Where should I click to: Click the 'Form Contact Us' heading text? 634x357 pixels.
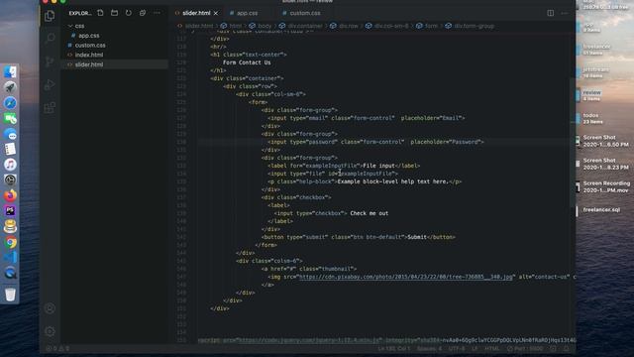(247, 62)
